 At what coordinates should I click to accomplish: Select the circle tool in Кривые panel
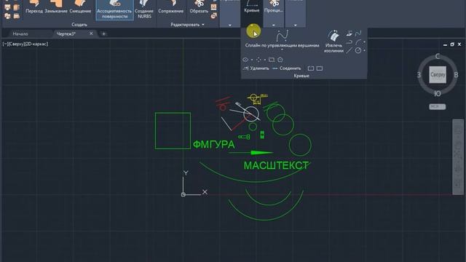coord(358,50)
